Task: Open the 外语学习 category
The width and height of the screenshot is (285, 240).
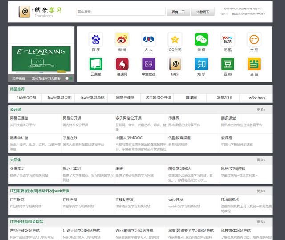Action: [17, 169]
